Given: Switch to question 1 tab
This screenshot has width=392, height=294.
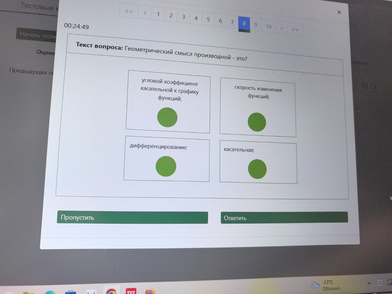Looking at the screenshot, I should tap(158, 14).
